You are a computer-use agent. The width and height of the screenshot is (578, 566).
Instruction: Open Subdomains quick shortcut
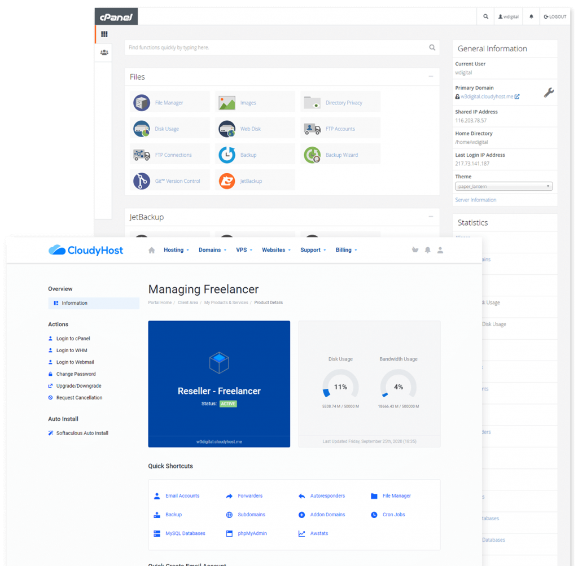pyautogui.click(x=246, y=515)
